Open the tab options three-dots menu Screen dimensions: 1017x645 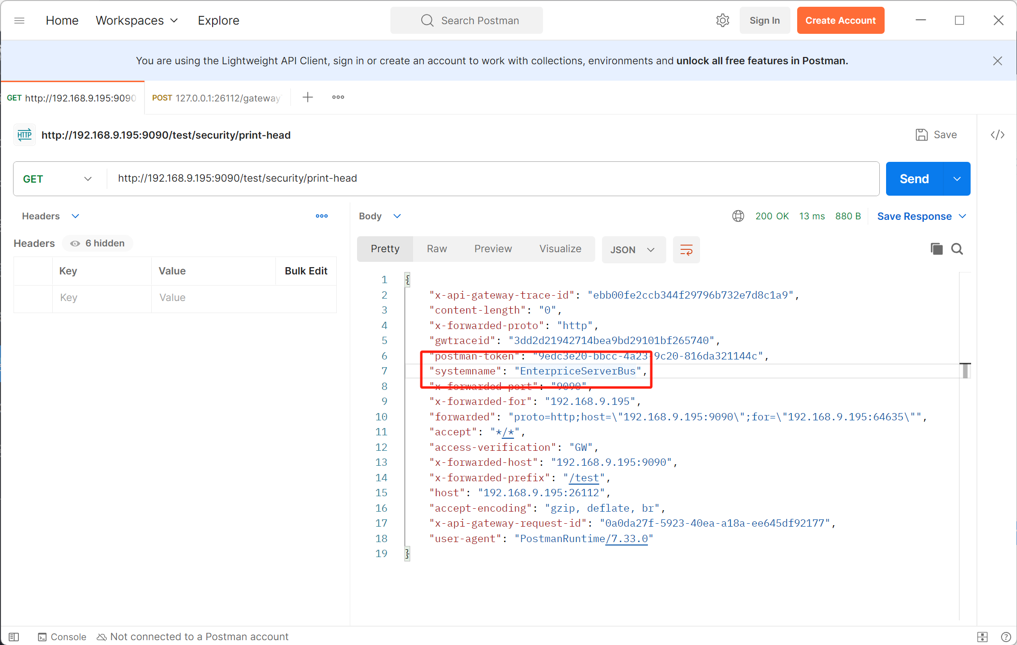tap(338, 97)
